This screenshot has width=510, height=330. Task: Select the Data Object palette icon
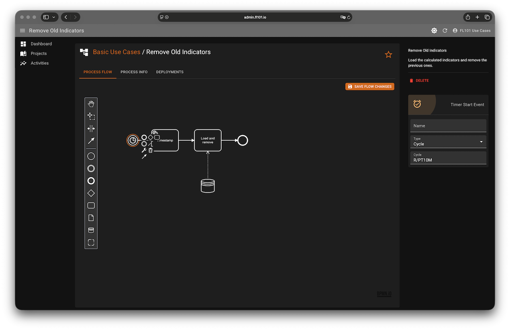click(x=91, y=218)
